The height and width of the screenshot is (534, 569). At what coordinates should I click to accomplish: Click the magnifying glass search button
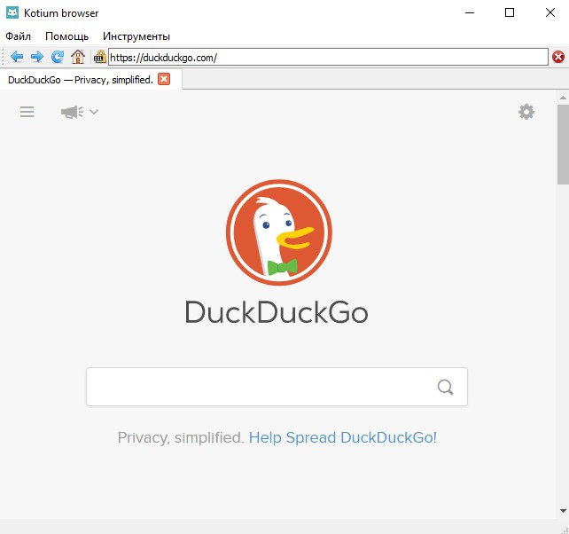pos(445,387)
